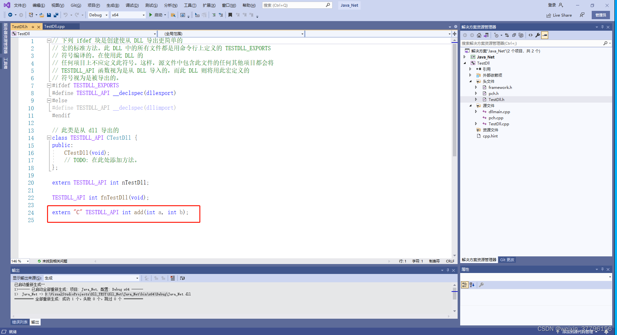Click the code editor vertical scrollbar thumb
617x335 pixels.
454,100
